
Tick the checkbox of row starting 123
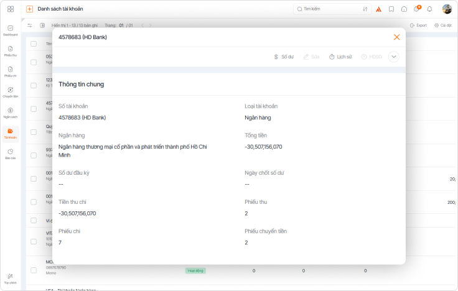click(34, 86)
